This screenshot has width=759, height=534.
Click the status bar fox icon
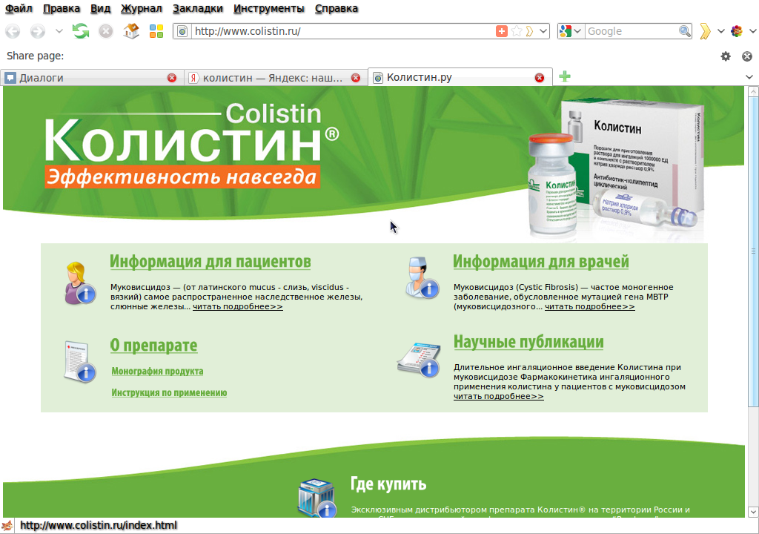(x=7, y=525)
